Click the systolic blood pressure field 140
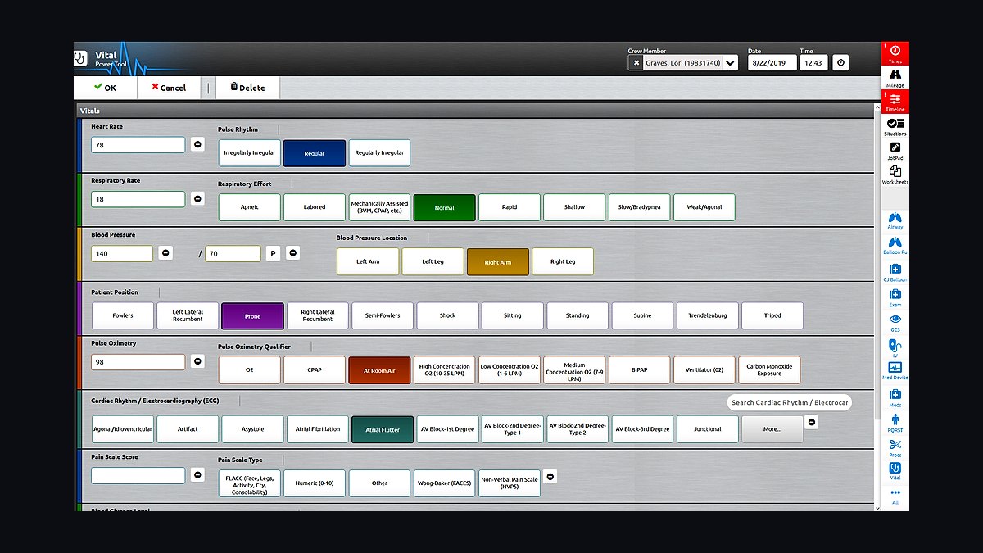This screenshot has height=553, width=983. tap(122, 254)
